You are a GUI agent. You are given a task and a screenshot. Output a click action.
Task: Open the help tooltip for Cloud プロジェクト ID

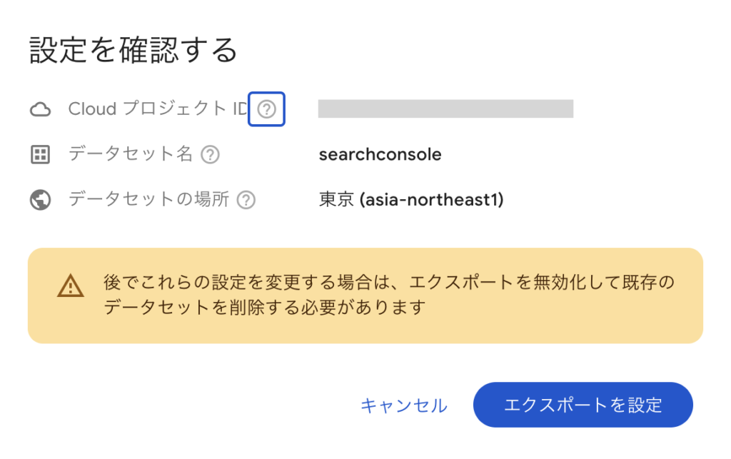point(267,109)
